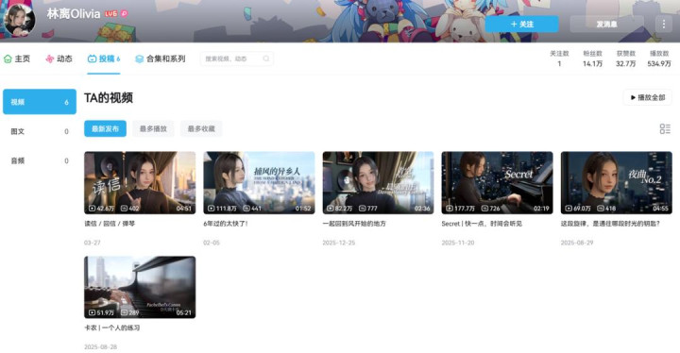This screenshot has width=680, height=353.
Task: Click the search magnifier icon
Action: [265, 59]
